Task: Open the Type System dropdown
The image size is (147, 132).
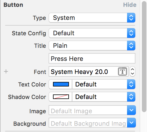Action: [92, 18]
